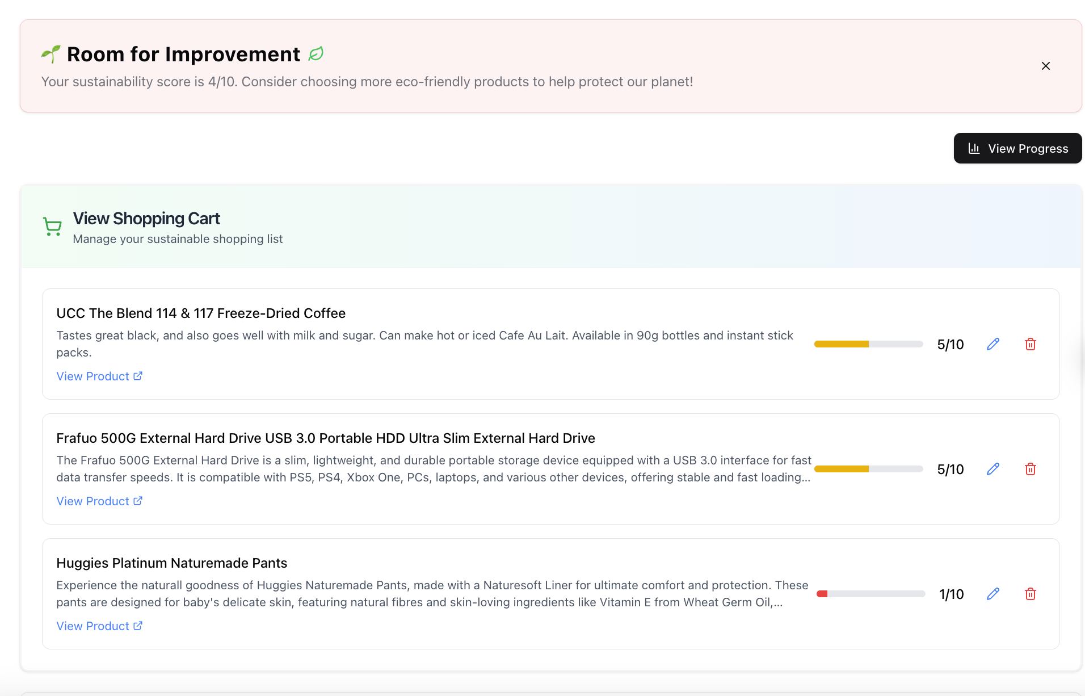1085x696 pixels.
Task: Click the View Shopping Cart heading
Action: (146, 219)
